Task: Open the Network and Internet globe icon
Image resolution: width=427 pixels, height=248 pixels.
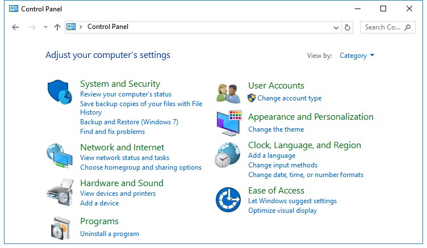Action: [x=60, y=155]
